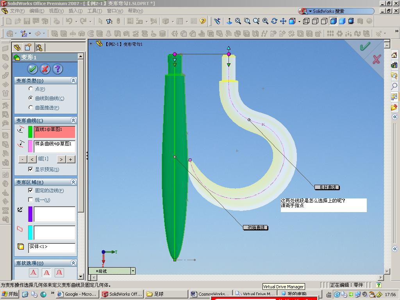Open the 工具(T) menu
Viewport: 400px width, 300px height.
click(95, 11)
